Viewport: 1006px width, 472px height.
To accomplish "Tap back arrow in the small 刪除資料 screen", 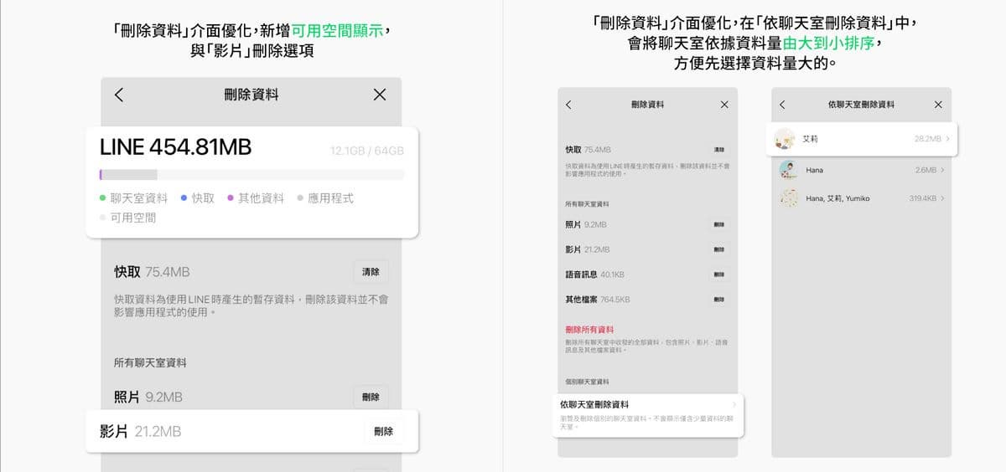I will (x=568, y=105).
